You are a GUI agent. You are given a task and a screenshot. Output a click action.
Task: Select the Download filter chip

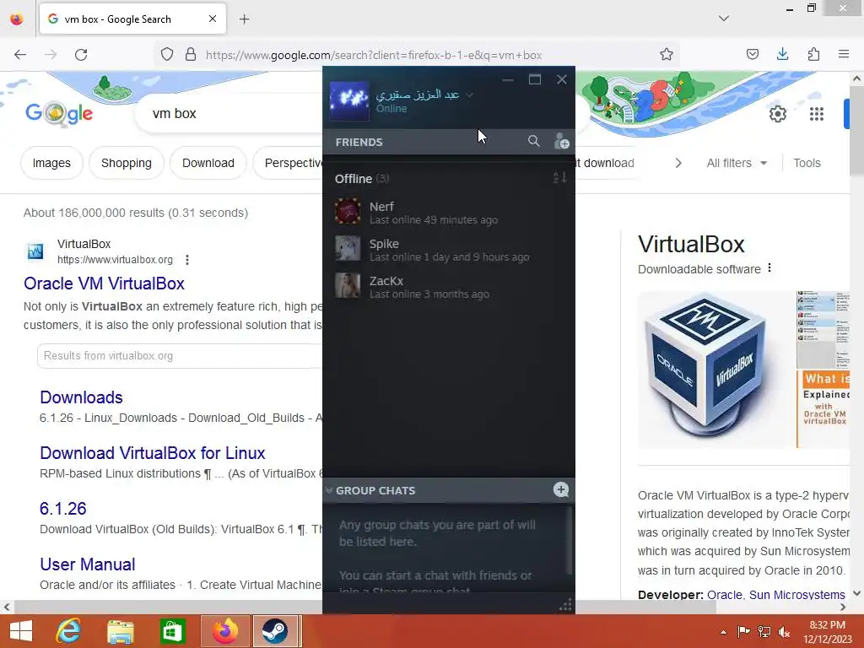[x=208, y=163]
